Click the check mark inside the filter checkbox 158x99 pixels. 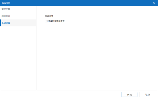coord(46,21)
